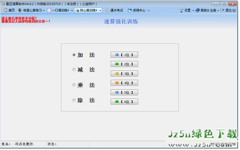The width and height of the screenshot is (240, 150).
Task: Click the 状态 status bar label
Action: 52,144
